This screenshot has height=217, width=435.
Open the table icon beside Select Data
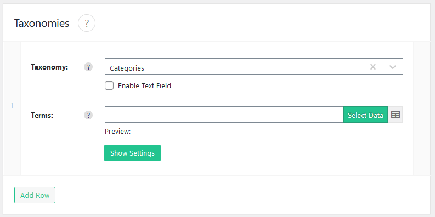396,115
